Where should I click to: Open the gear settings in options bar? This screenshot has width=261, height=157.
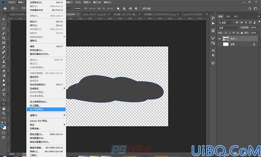[x=136, y=9]
